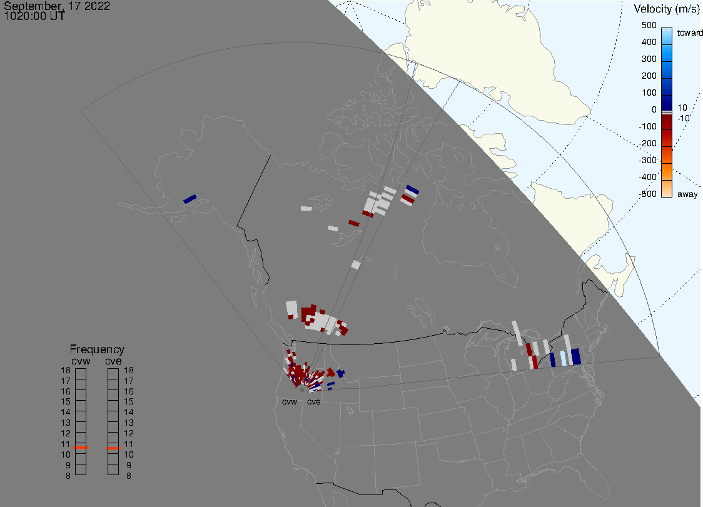Viewport: 703px width, 507px height.
Task: Select the pale peach -400 to -500 velocity color bar segment
Action: tap(667, 189)
